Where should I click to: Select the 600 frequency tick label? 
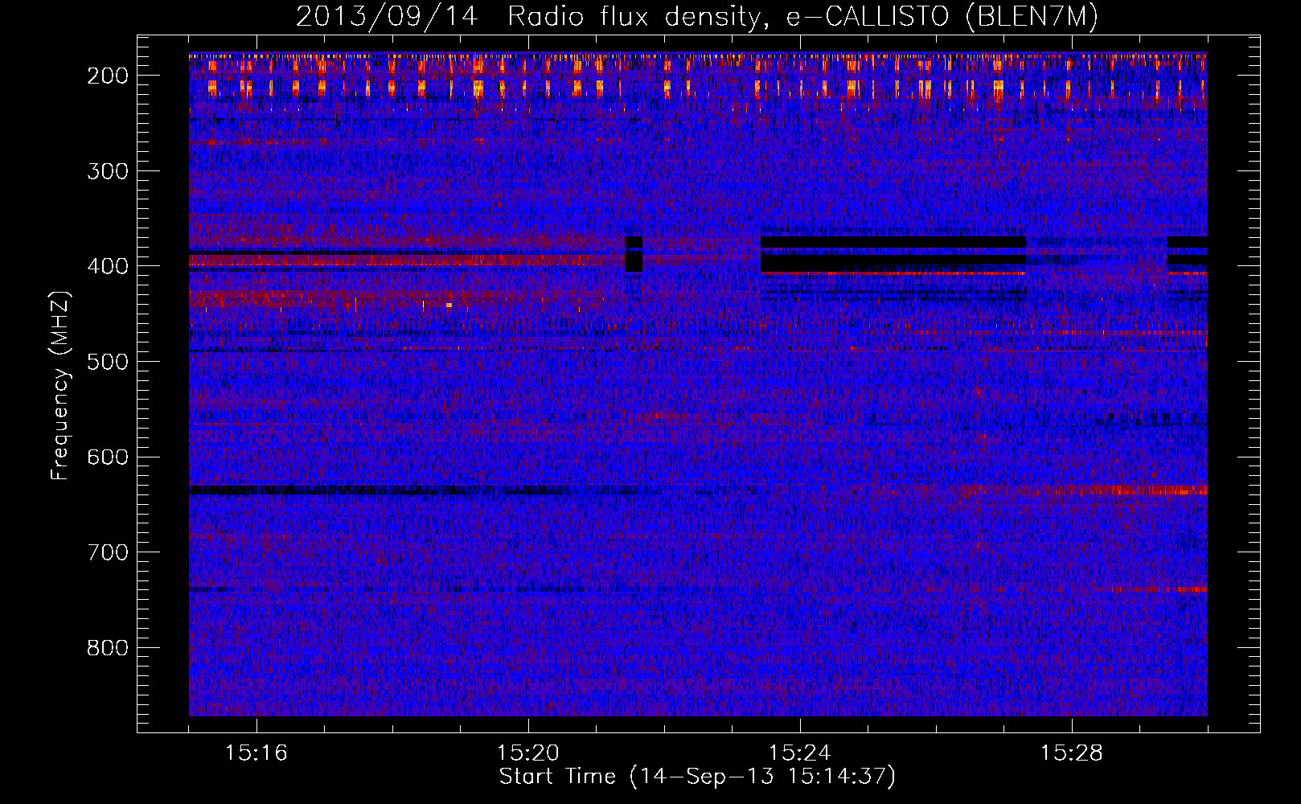(107, 457)
